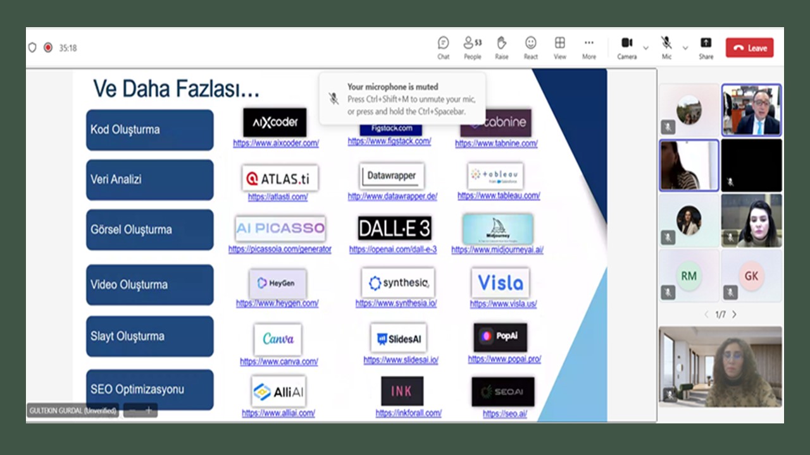The height and width of the screenshot is (455, 810).
Task: Click the Canva logo
Action: 278,339
